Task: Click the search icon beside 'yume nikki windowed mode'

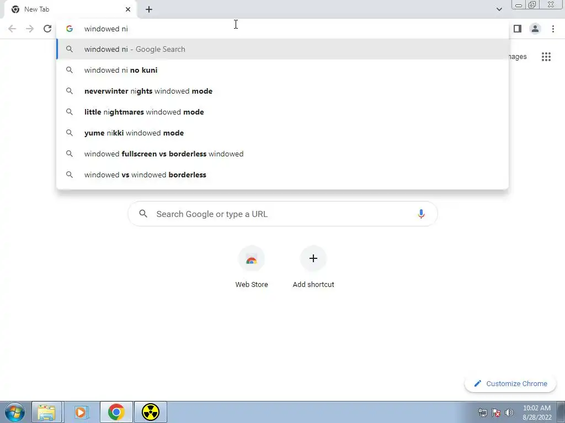Action: [70, 133]
